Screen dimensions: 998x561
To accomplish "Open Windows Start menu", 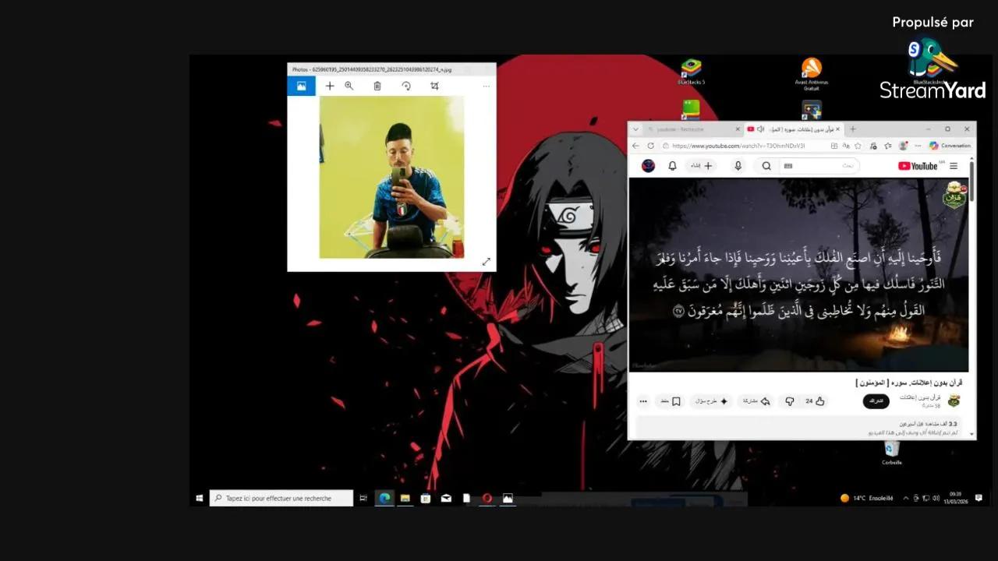I will (x=200, y=498).
